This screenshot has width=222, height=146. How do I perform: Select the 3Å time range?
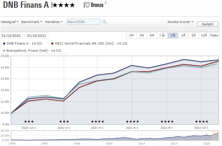pyautogui.click(x=183, y=35)
